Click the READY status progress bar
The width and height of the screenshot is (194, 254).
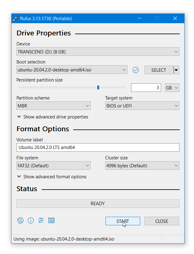[98, 204]
